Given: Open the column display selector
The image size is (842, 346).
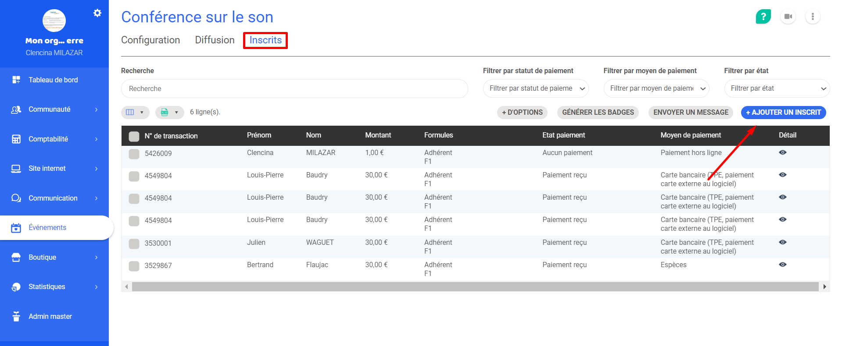Looking at the screenshot, I should pos(135,112).
